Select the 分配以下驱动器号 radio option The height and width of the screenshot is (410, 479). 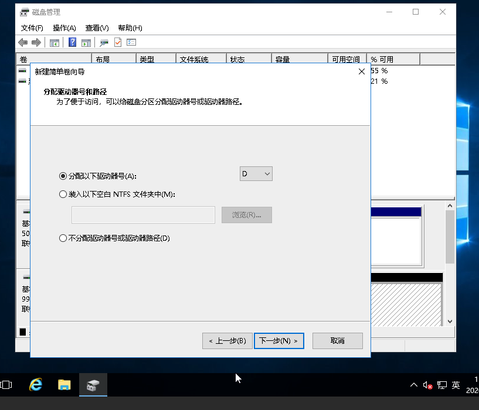(63, 176)
